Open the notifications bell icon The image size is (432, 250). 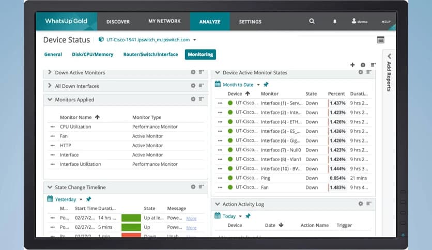click(x=334, y=21)
